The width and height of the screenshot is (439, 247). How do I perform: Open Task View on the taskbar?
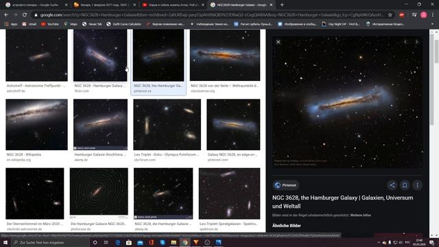106,242
